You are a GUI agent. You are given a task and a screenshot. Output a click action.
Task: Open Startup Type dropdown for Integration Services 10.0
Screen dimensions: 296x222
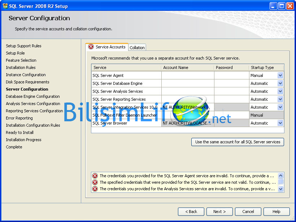280,107
